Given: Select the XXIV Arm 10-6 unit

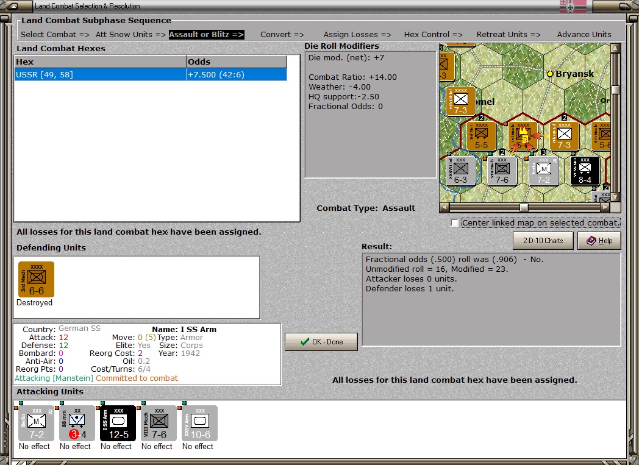Looking at the screenshot, I should coord(200,423).
